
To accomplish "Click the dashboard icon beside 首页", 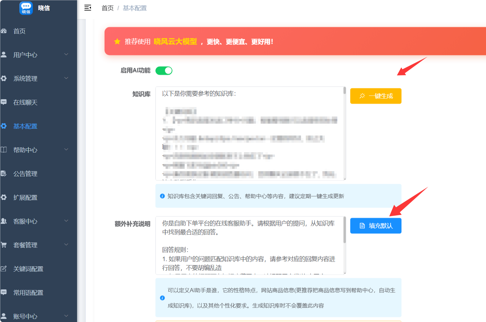I will (x=4, y=31).
